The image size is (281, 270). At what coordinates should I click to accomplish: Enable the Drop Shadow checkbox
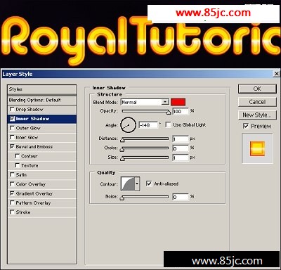[x=12, y=109]
